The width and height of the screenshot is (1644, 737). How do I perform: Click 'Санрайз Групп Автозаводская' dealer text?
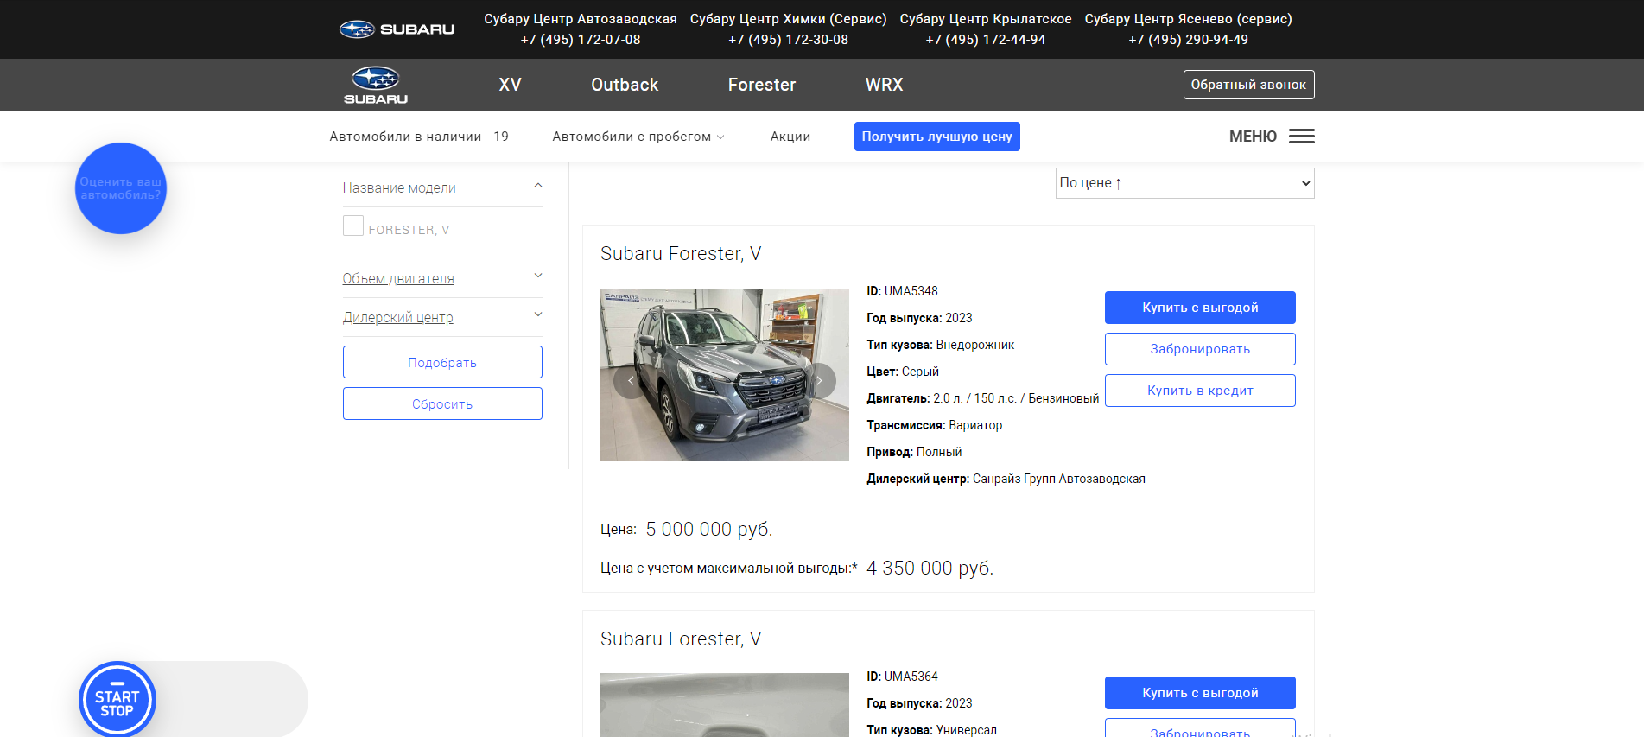coord(1059,479)
